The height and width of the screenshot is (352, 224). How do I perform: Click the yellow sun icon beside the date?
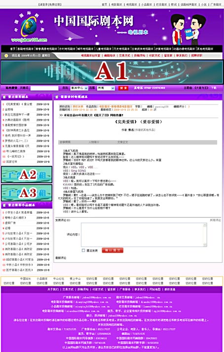pyautogui.click(x=6, y=55)
